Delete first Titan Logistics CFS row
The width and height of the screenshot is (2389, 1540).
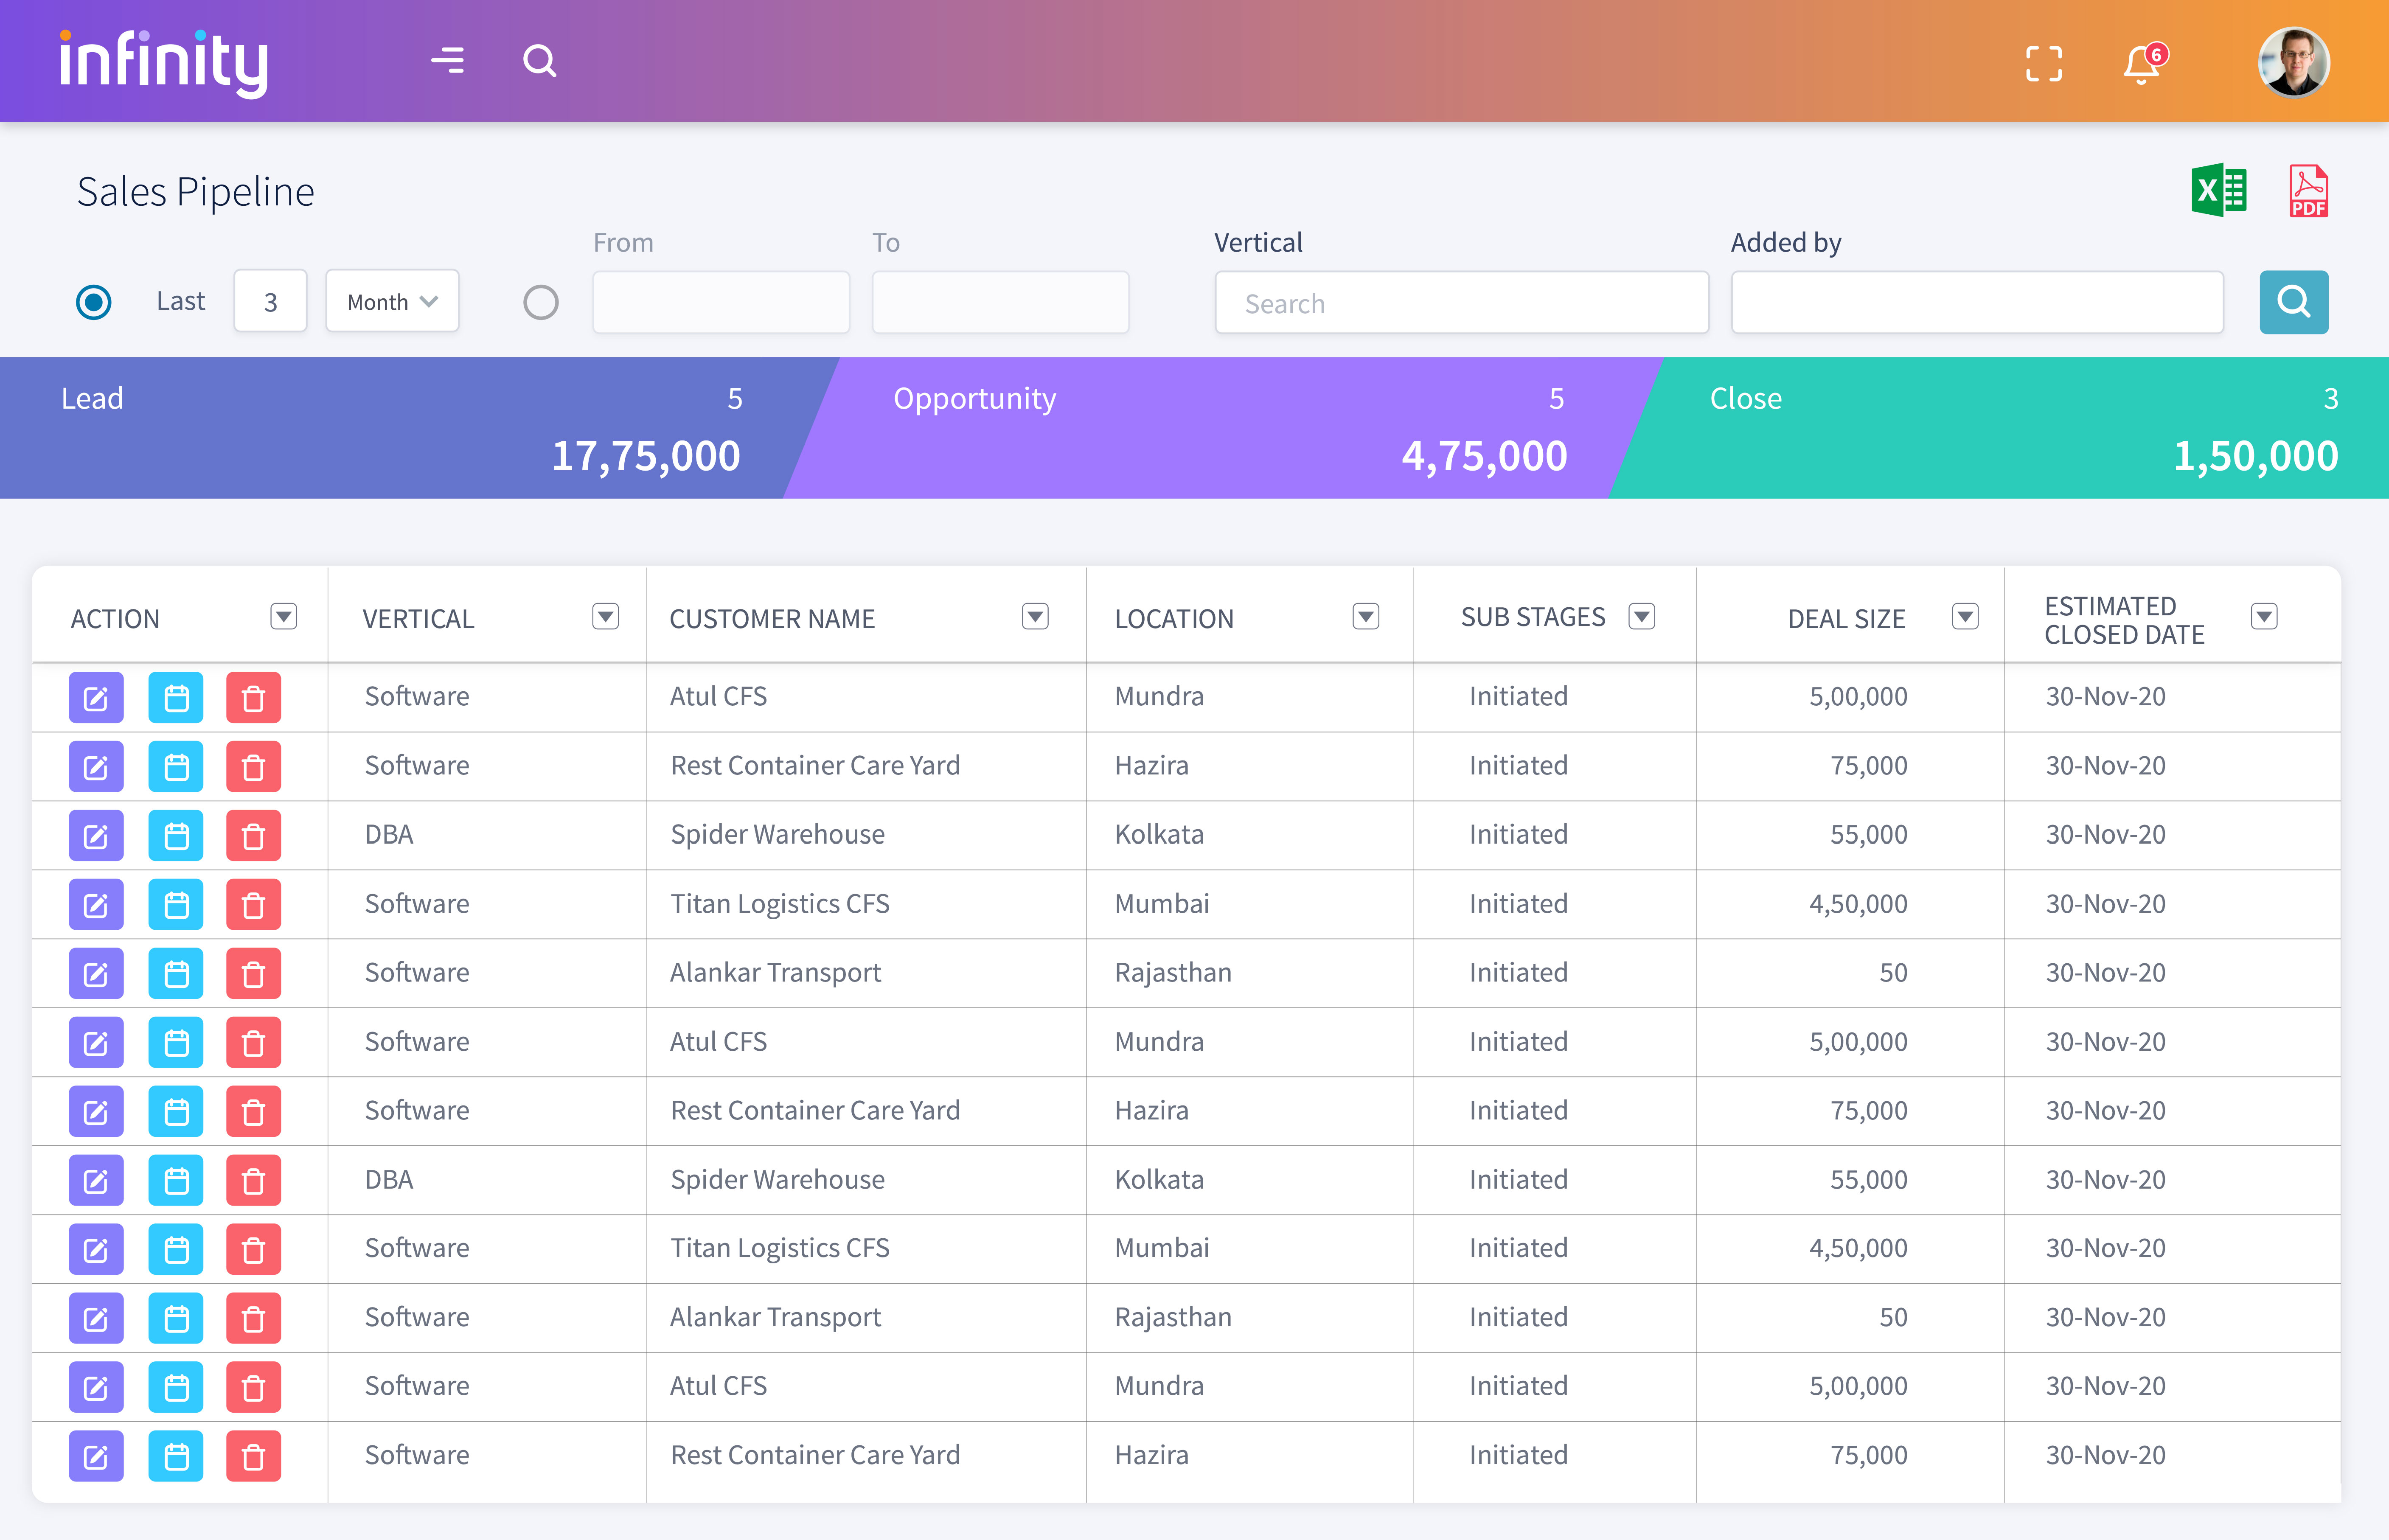[x=254, y=905]
